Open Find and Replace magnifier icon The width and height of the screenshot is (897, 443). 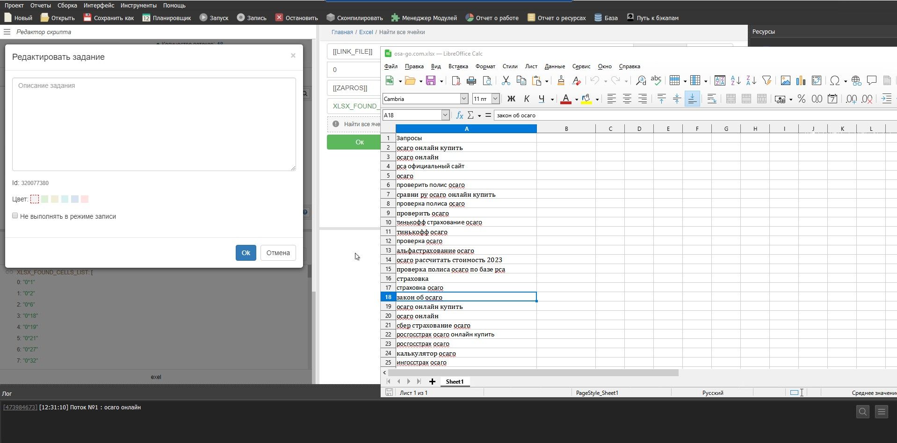click(641, 81)
